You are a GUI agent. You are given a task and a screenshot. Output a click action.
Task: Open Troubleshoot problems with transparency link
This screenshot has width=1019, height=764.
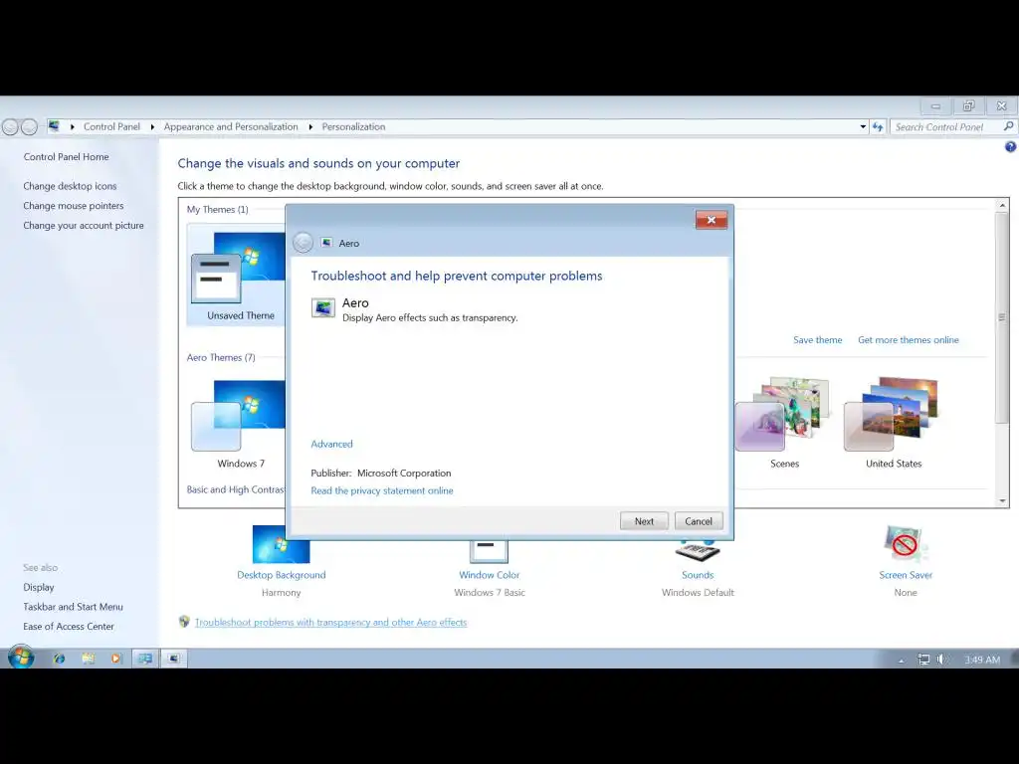(x=330, y=623)
